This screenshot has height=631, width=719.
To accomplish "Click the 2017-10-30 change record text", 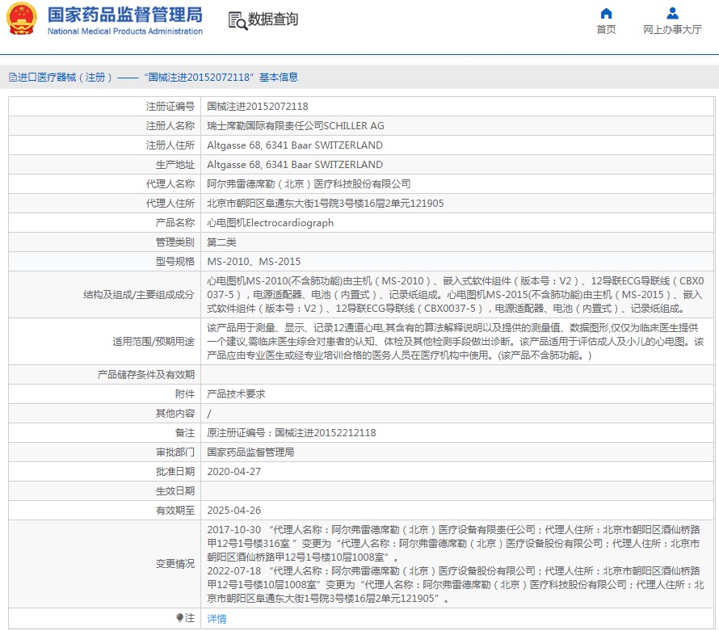I will coord(453,543).
